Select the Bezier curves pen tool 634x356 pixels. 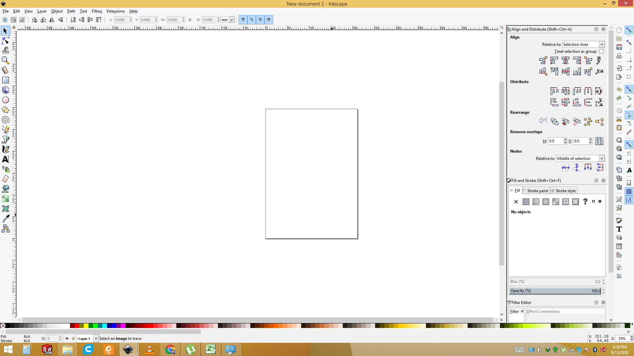6,139
